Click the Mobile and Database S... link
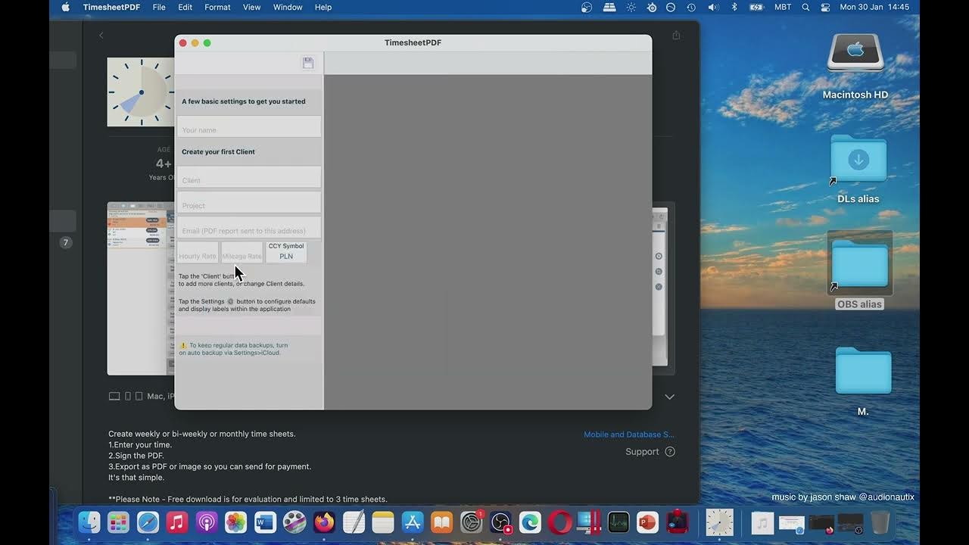The height and width of the screenshot is (545, 969). tap(629, 434)
